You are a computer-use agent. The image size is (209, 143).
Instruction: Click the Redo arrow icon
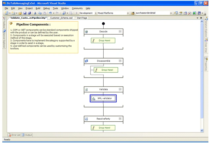[x=57, y=13]
